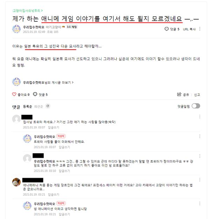
Task: Click the author's profile avatar at top
Action: click(16, 29)
